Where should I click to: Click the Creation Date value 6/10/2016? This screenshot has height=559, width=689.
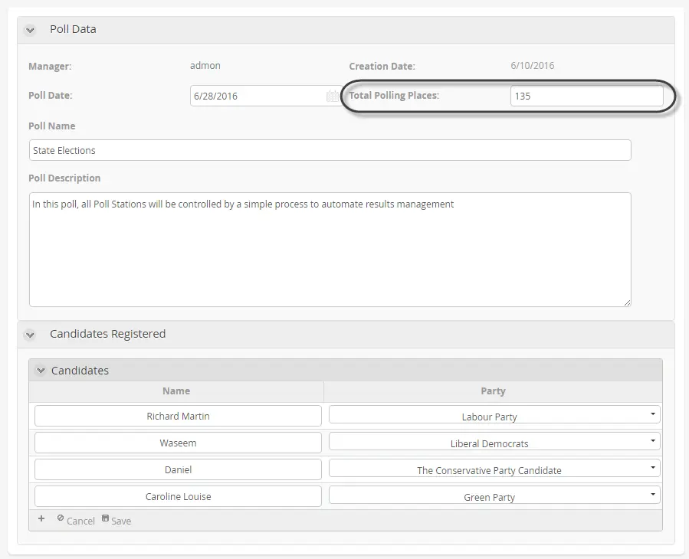pos(532,65)
